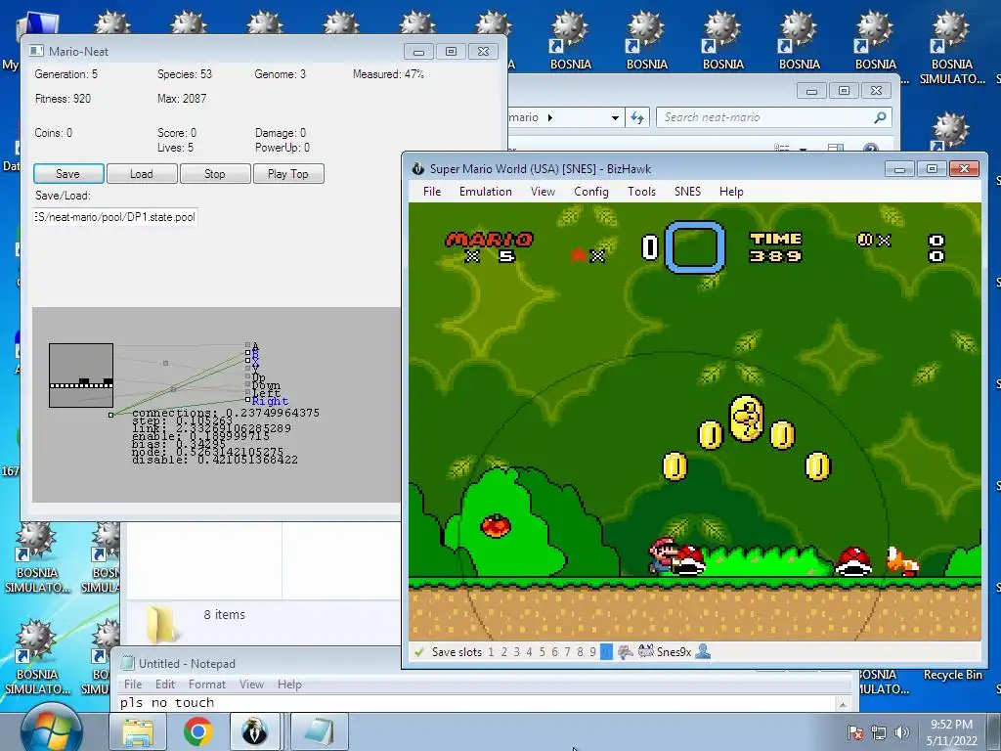This screenshot has height=751, width=1001.
Task: Click the BizHawk taskbar icon
Action: pyautogui.click(x=254, y=731)
